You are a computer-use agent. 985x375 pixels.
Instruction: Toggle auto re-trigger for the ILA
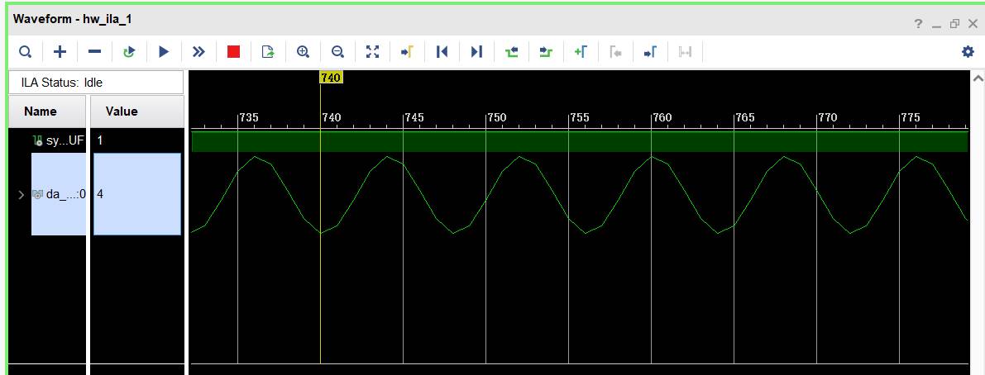[x=129, y=52]
